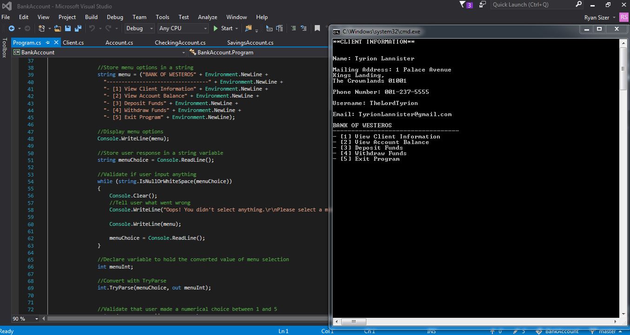This screenshot has width=630, height=335.
Task: Open the File menu
Action: [x=6, y=17]
